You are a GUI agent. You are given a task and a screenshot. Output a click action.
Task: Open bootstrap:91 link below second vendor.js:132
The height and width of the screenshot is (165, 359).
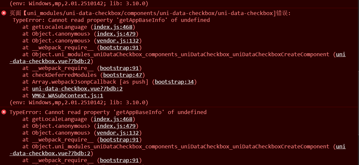120,140
